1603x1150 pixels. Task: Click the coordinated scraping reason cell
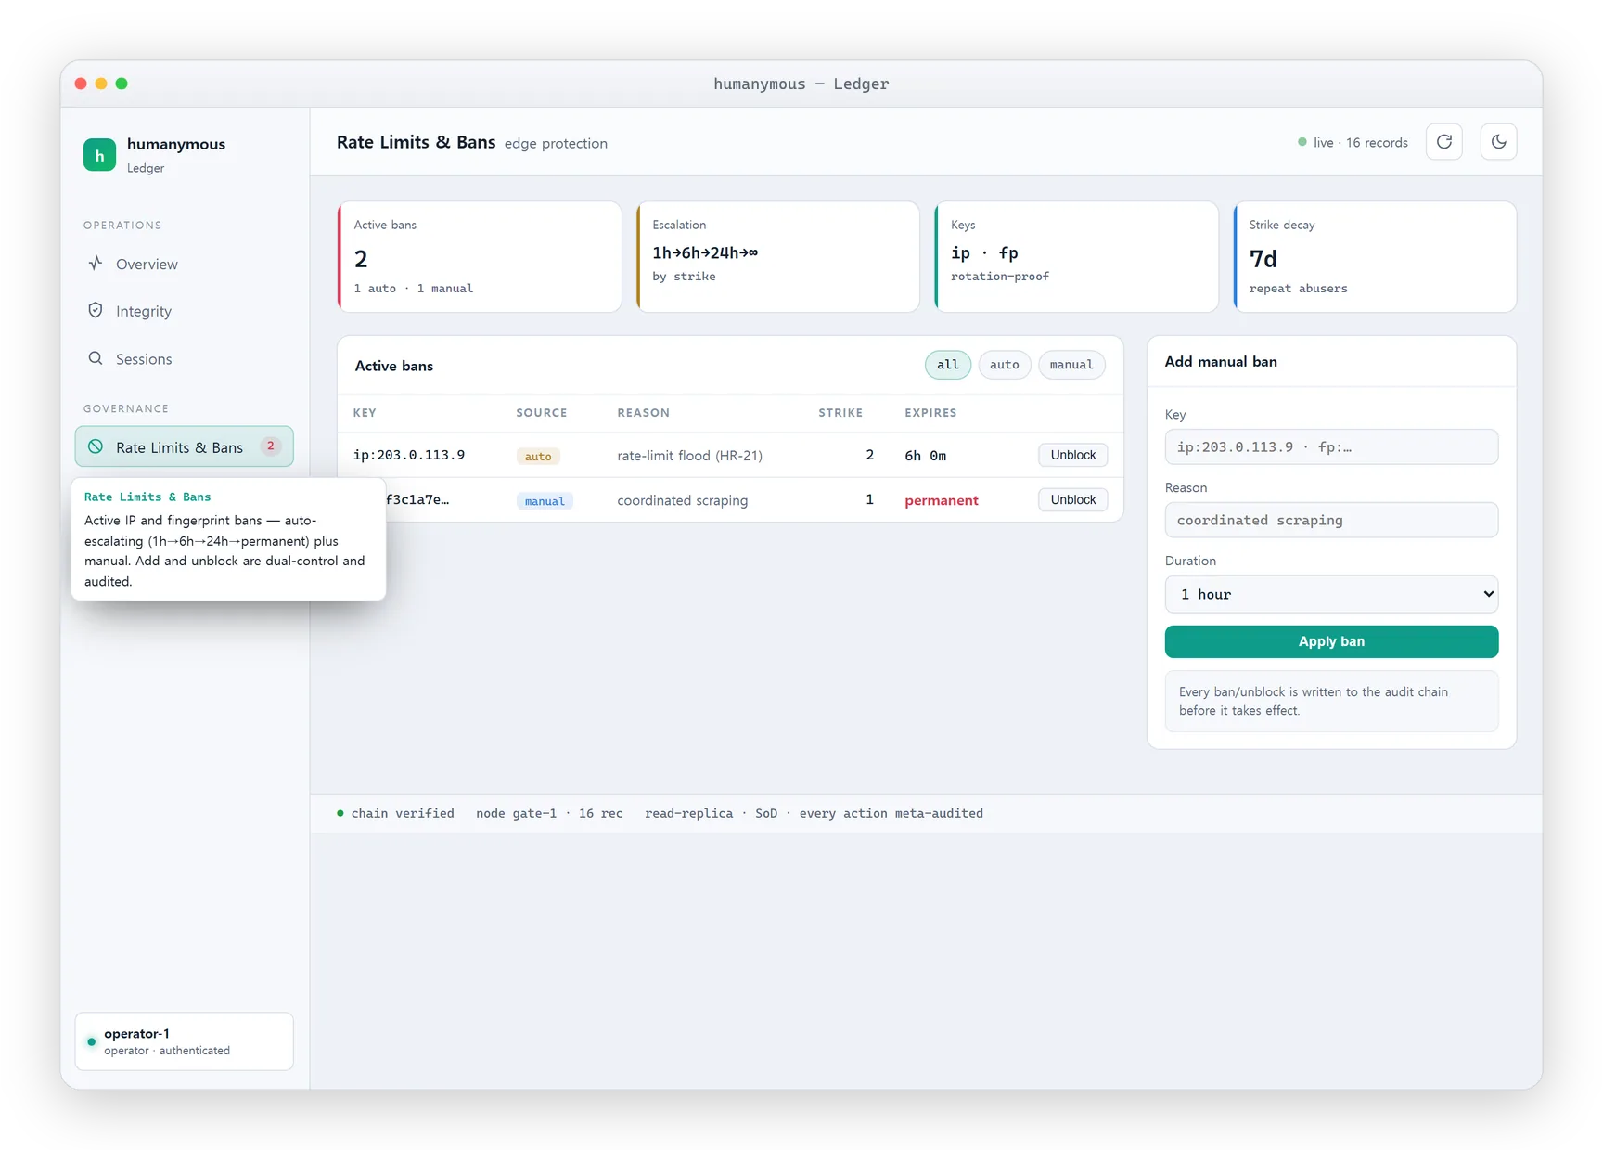pos(682,500)
